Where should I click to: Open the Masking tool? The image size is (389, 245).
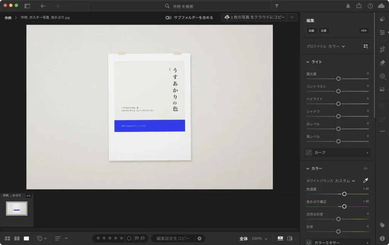tap(382, 76)
